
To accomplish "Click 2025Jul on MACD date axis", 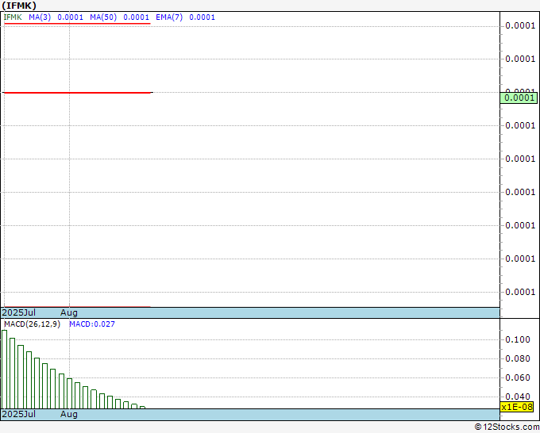I will point(19,414).
